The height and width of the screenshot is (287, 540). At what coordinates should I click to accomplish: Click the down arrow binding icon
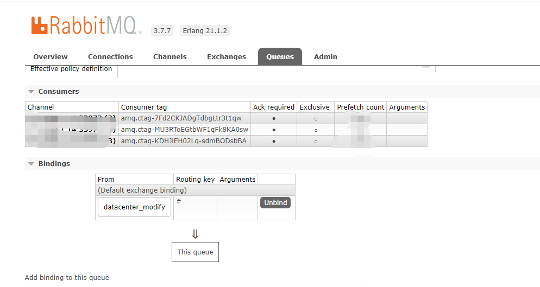click(195, 234)
